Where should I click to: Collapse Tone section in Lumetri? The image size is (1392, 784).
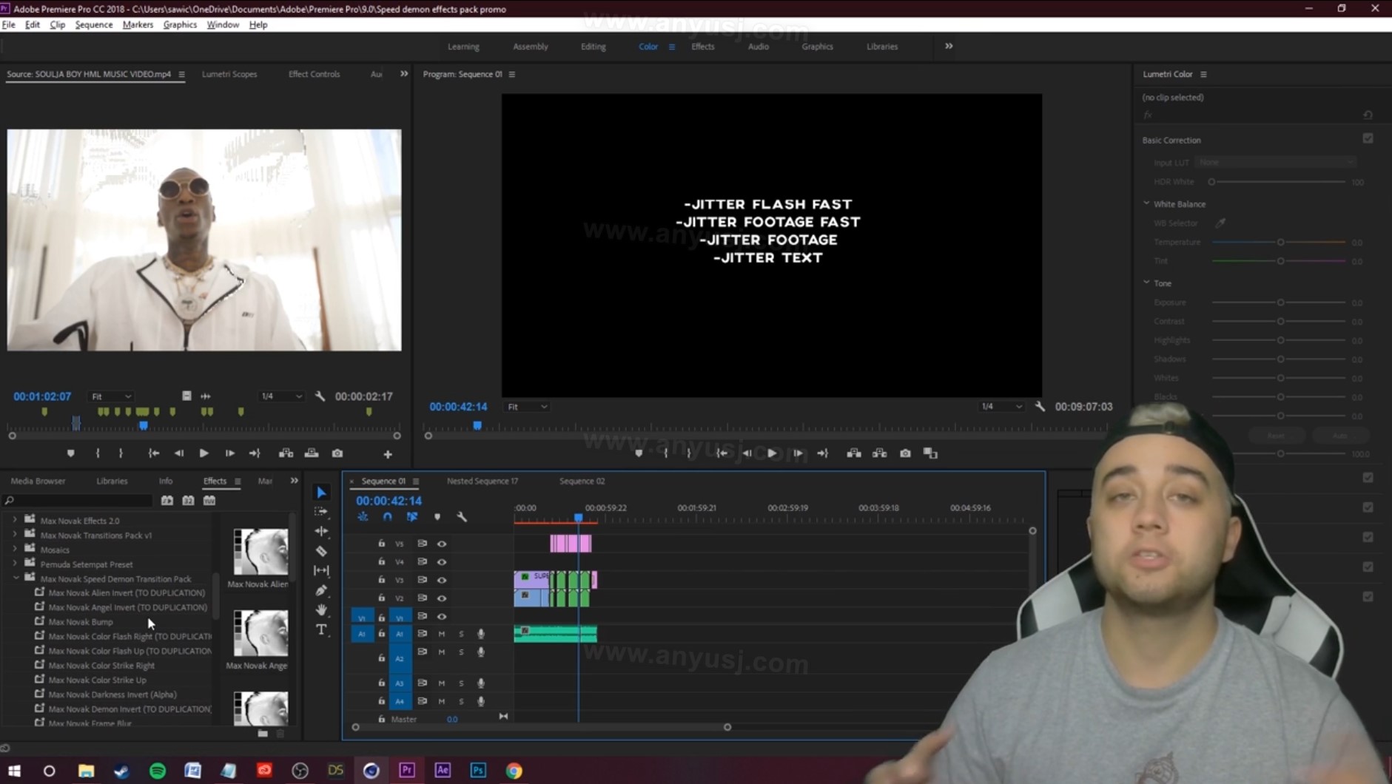(x=1146, y=283)
